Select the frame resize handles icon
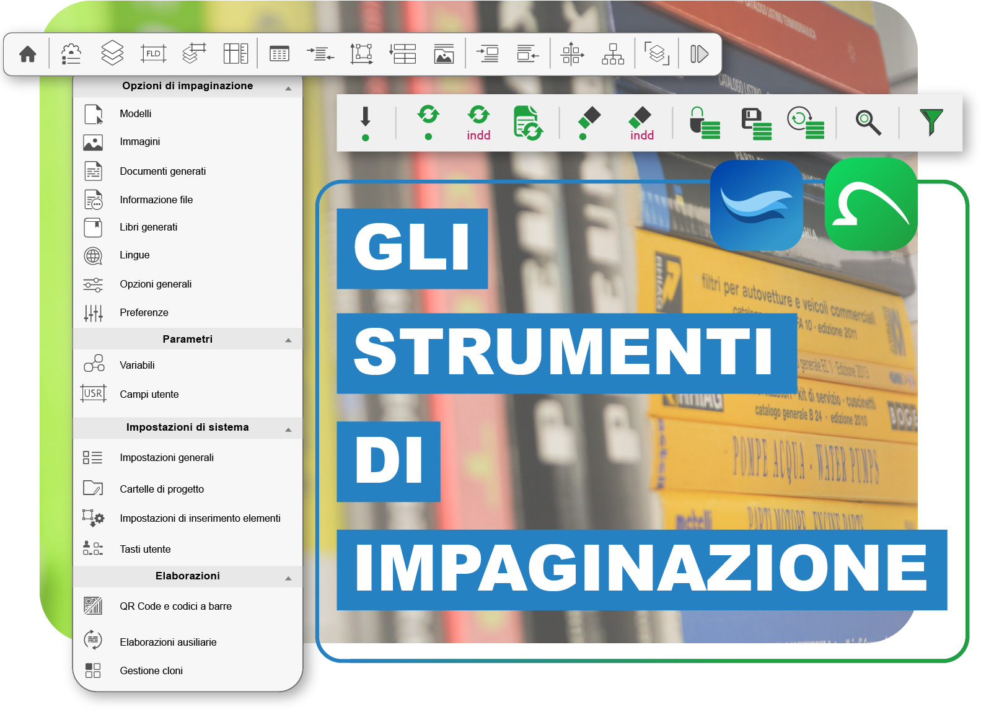981x712 pixels. click(361, 54)
